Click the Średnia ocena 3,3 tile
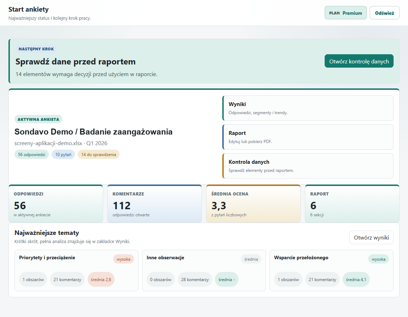Screen dimensions: 408x317 (x=254, y=204)
